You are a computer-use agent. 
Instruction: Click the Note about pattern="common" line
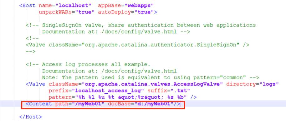151,77
